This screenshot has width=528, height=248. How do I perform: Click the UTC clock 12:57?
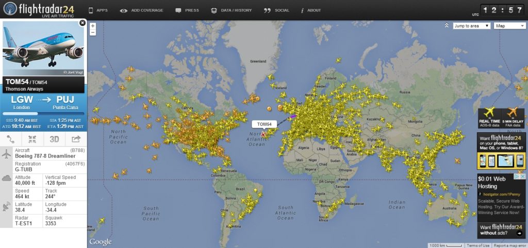(x=503, y=10)
